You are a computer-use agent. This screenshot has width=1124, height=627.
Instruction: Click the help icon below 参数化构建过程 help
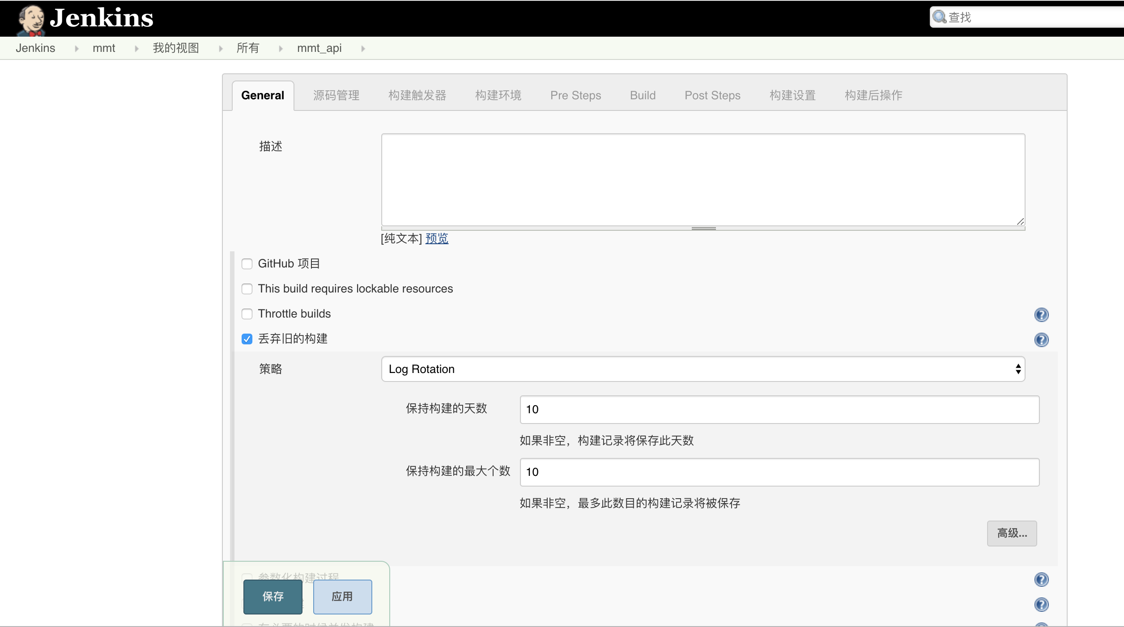(1041, 605)
